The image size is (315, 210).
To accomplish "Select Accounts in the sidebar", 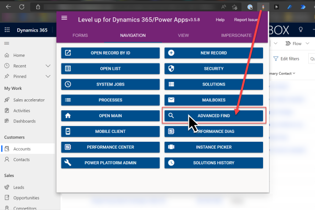I will (x=22, y=149).
